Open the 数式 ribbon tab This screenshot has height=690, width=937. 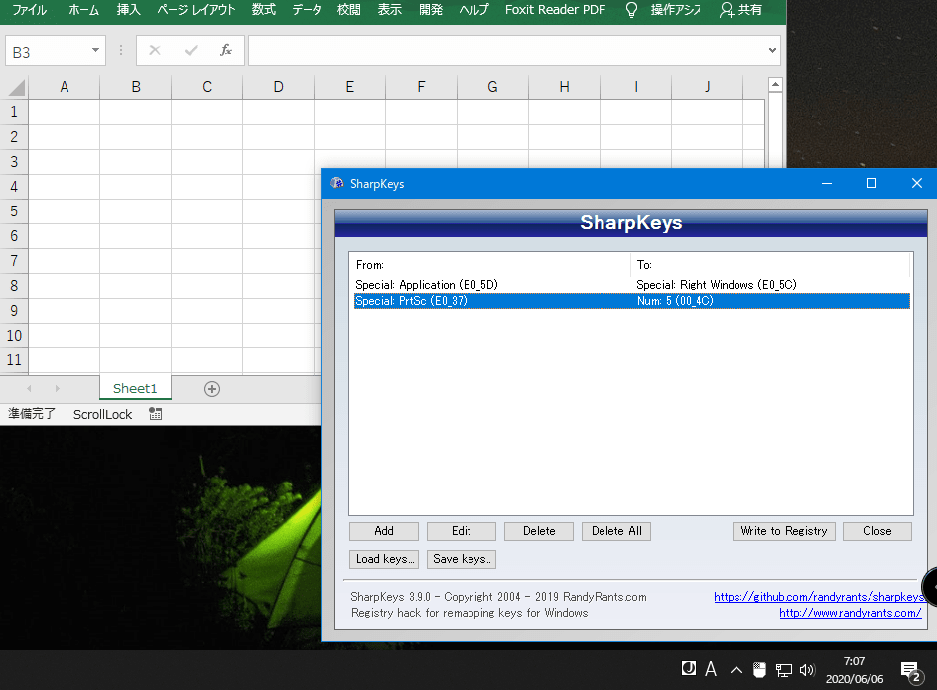tap(264, 10)
